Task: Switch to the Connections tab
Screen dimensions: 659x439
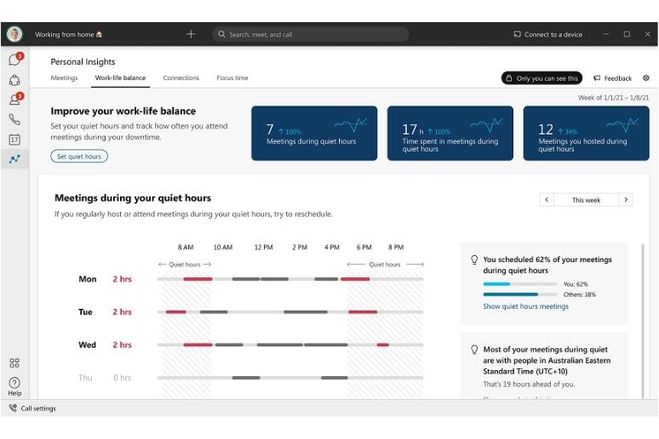Action: [x=181, y=77]
